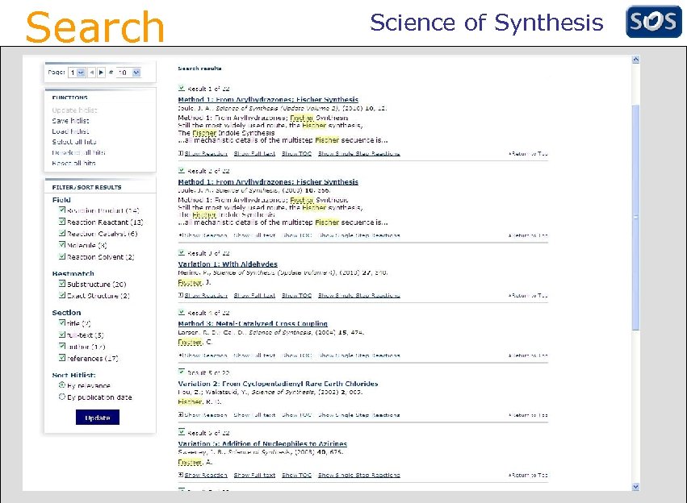Toggle selection checkbox for Result 6 of 22
Image resolution: width=687 pixels, height=503 pixels.
[182, 432]
